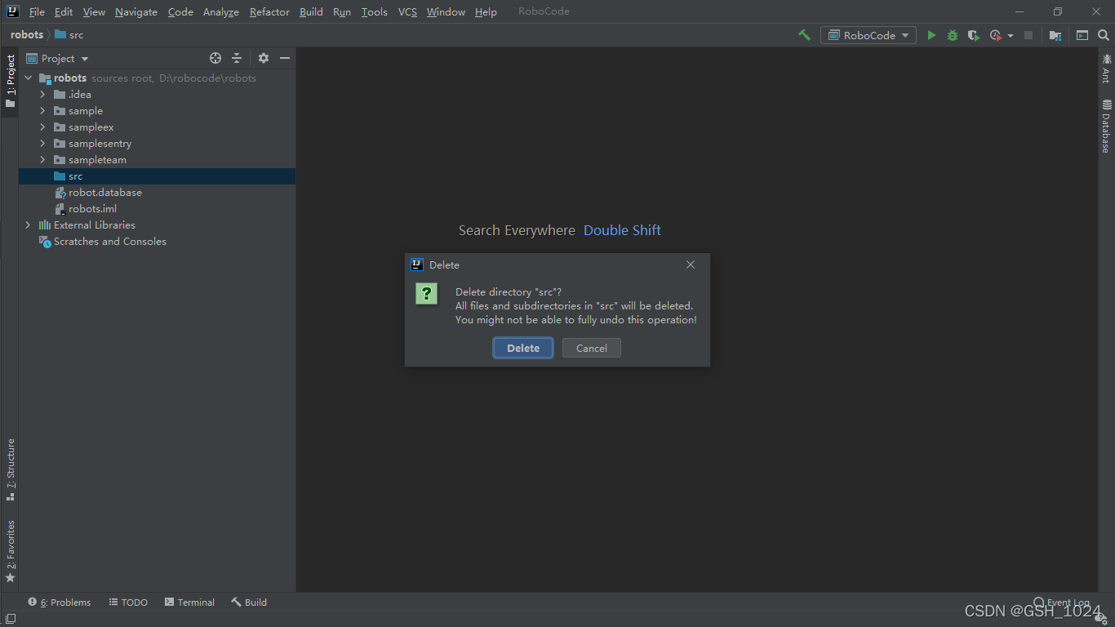The image size is (1115, 627).
Task: Collapse all in Project panel
Action: point(237,58)
